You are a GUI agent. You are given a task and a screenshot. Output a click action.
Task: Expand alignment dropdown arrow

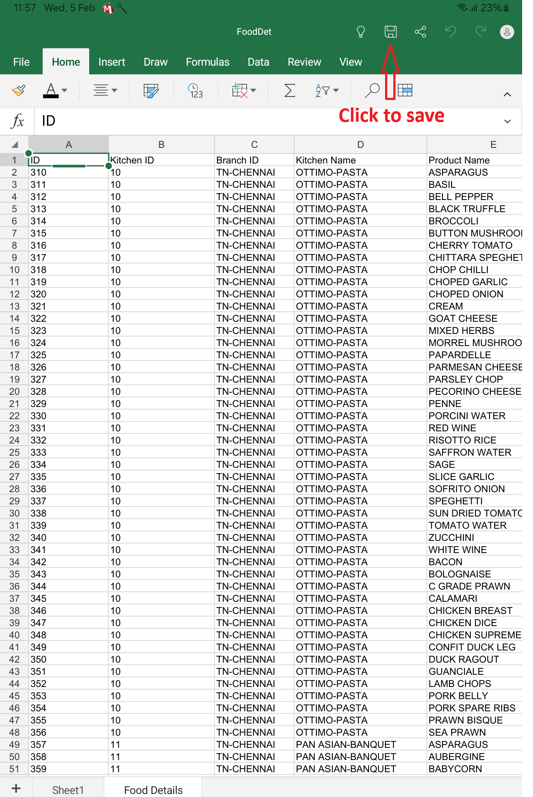(114, 90)
